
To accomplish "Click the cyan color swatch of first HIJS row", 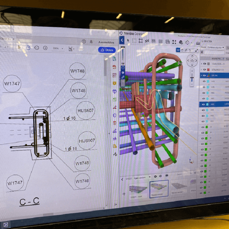I will pyautogui.click(x=208, y=81).
